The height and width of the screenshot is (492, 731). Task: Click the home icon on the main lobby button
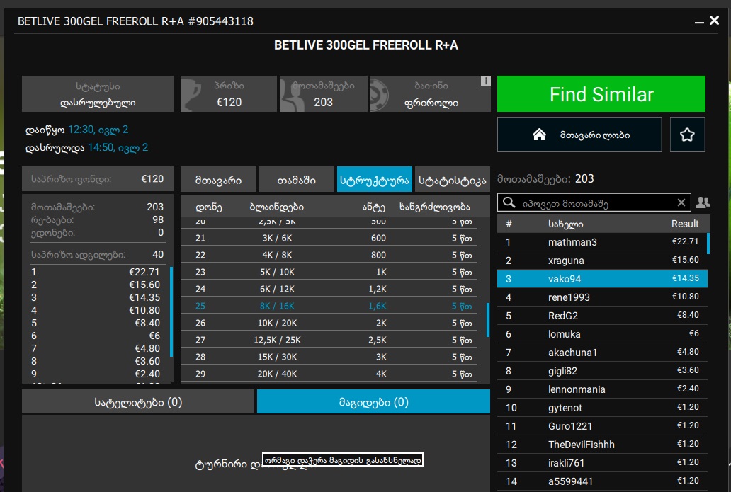[539, 135]
